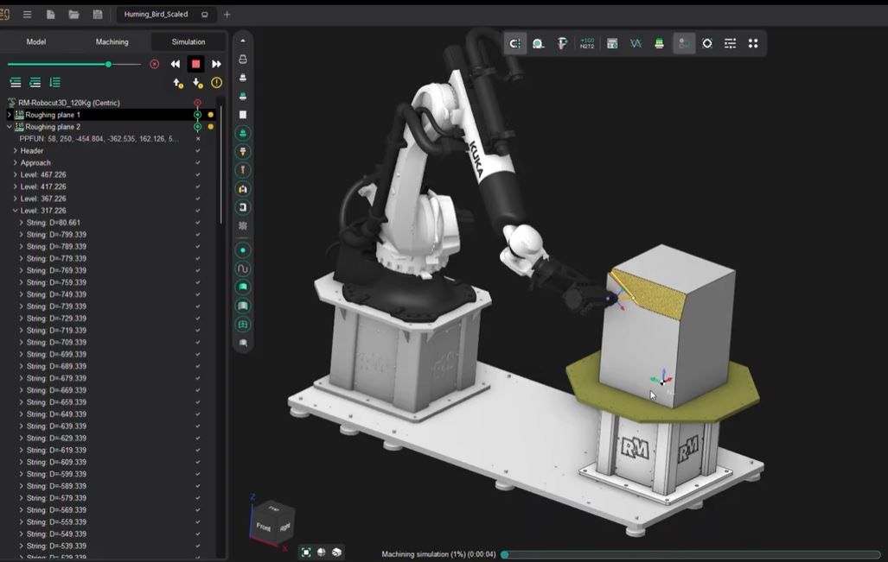The width and height of the screenshot is (888, 562).
Task: Open the Machining tab
Action: click(112, 41)
